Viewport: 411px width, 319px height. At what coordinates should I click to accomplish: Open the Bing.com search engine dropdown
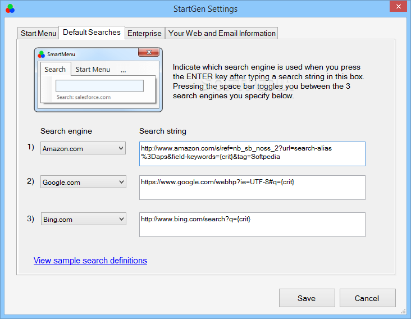click(83, 219)
